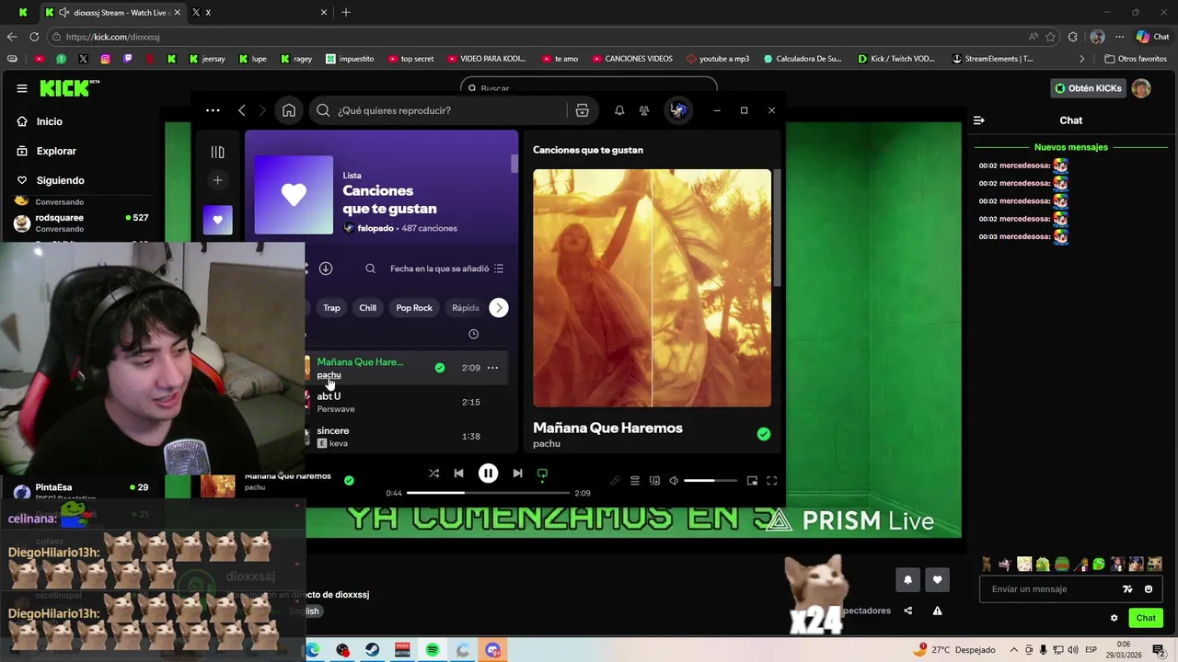Open the Spotify browse icon beside search
The image size is (1178, 662).
click(x=582, y=110)
